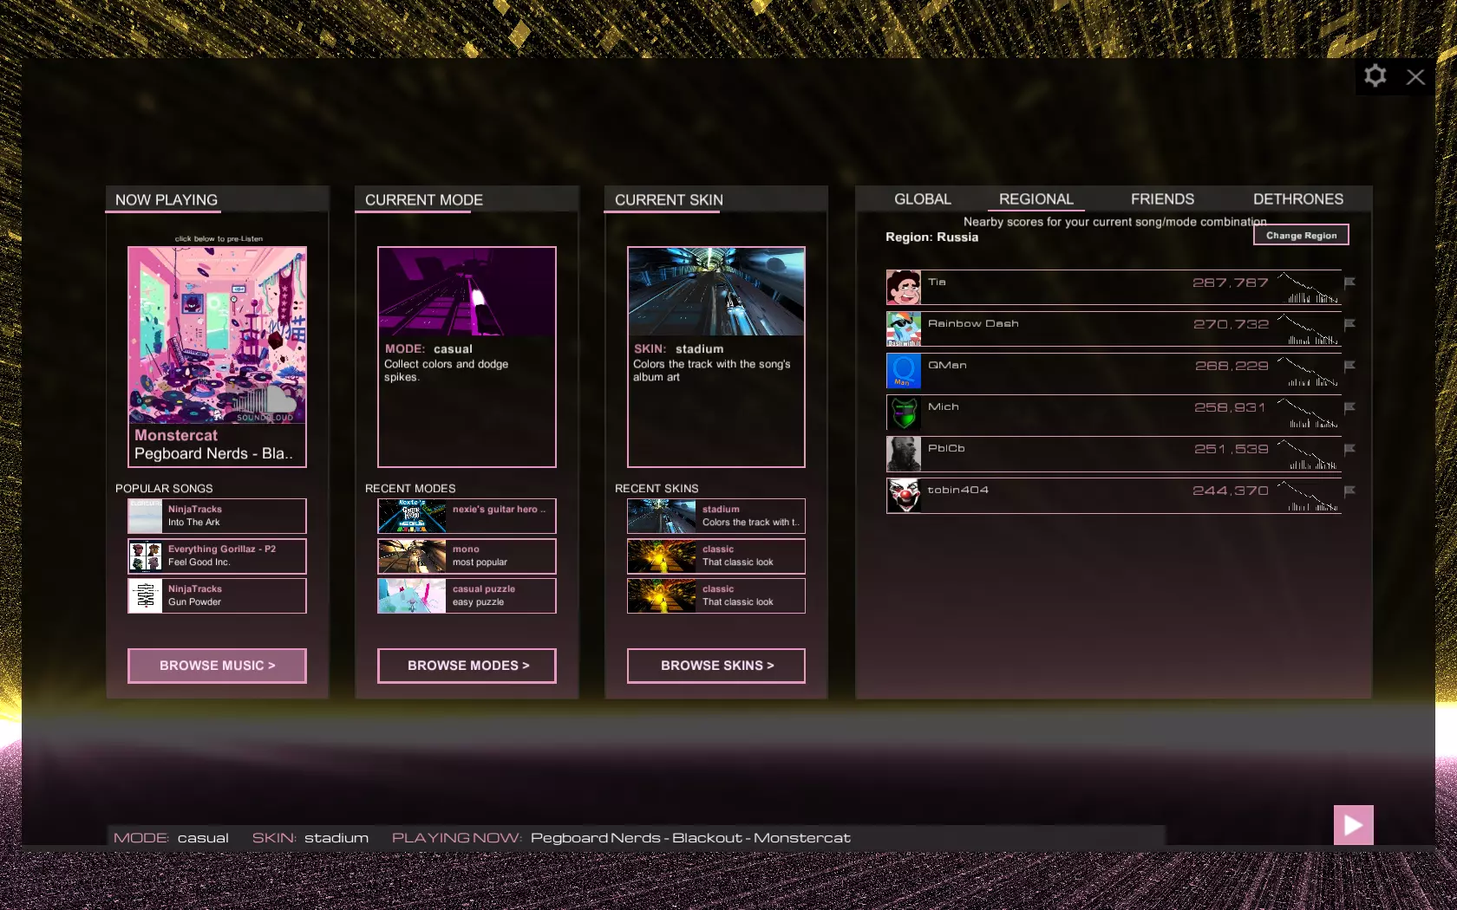Click the "Rainbow Dash" player name
This screenshot has height=910, width=1457.
[x=973, y=324]
